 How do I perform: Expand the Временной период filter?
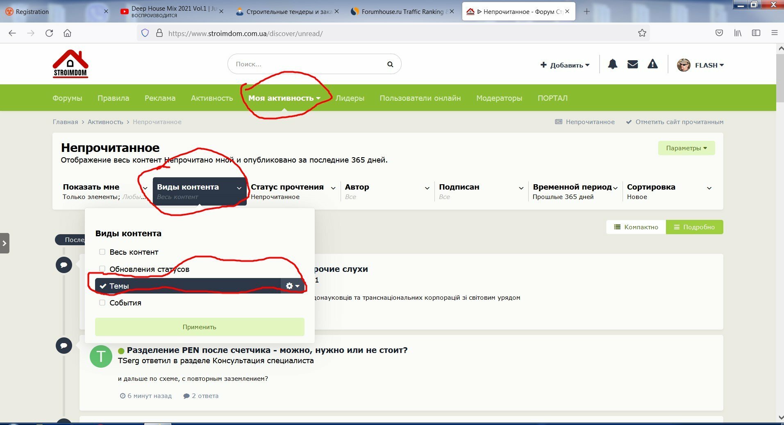click(575, 191)
